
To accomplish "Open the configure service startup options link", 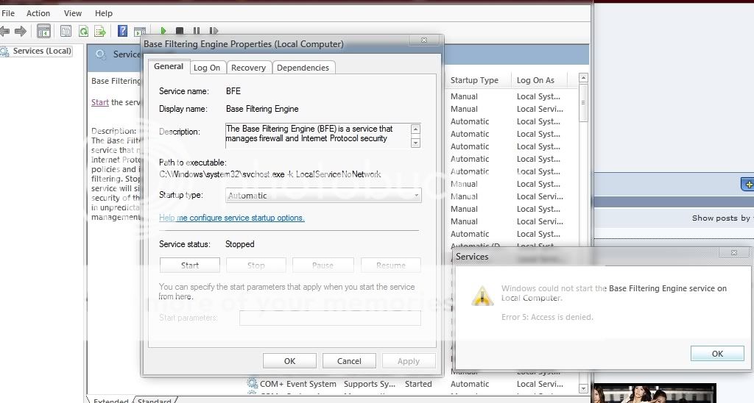I will [x=231, y=218].
